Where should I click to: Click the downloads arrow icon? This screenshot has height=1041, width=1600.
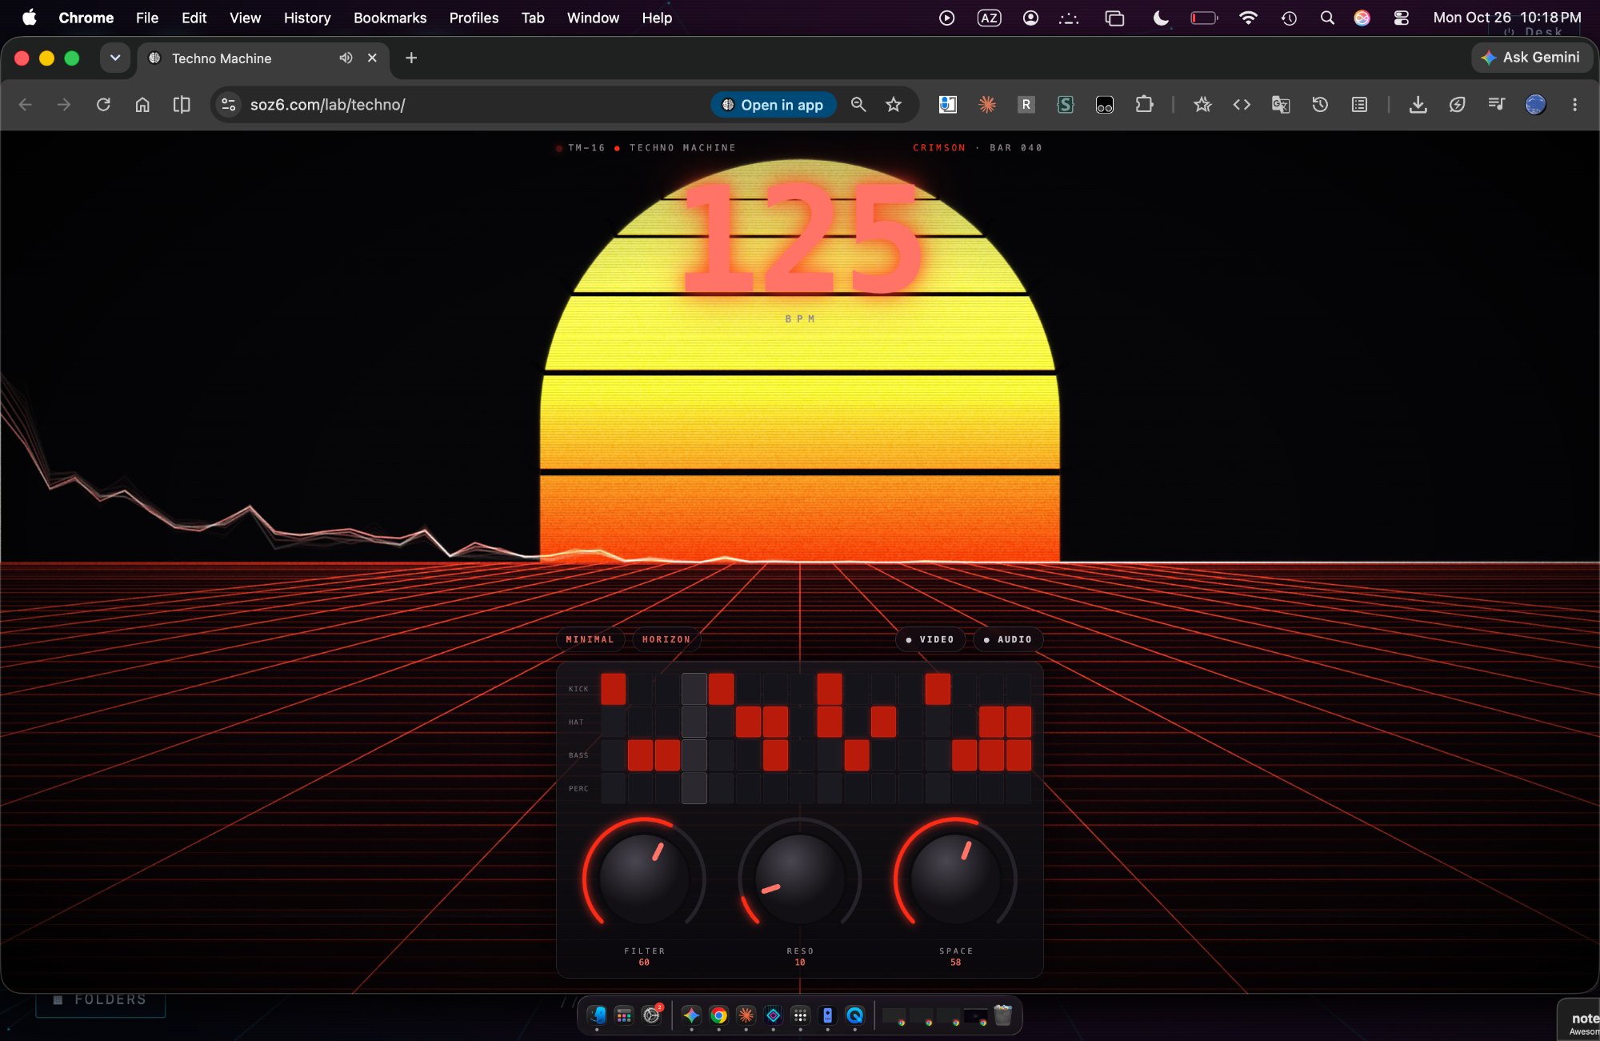coord(1418,105)
